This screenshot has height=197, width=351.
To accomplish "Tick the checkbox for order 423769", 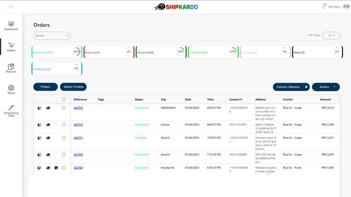I will coord(64,168).
